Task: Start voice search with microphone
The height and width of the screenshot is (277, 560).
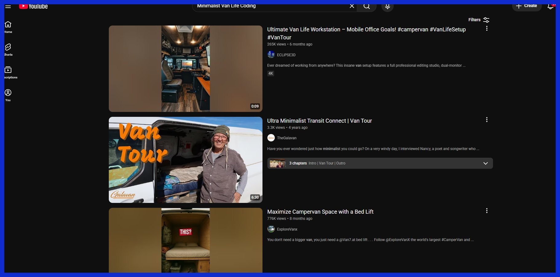Action: click(x=387, y=6)
